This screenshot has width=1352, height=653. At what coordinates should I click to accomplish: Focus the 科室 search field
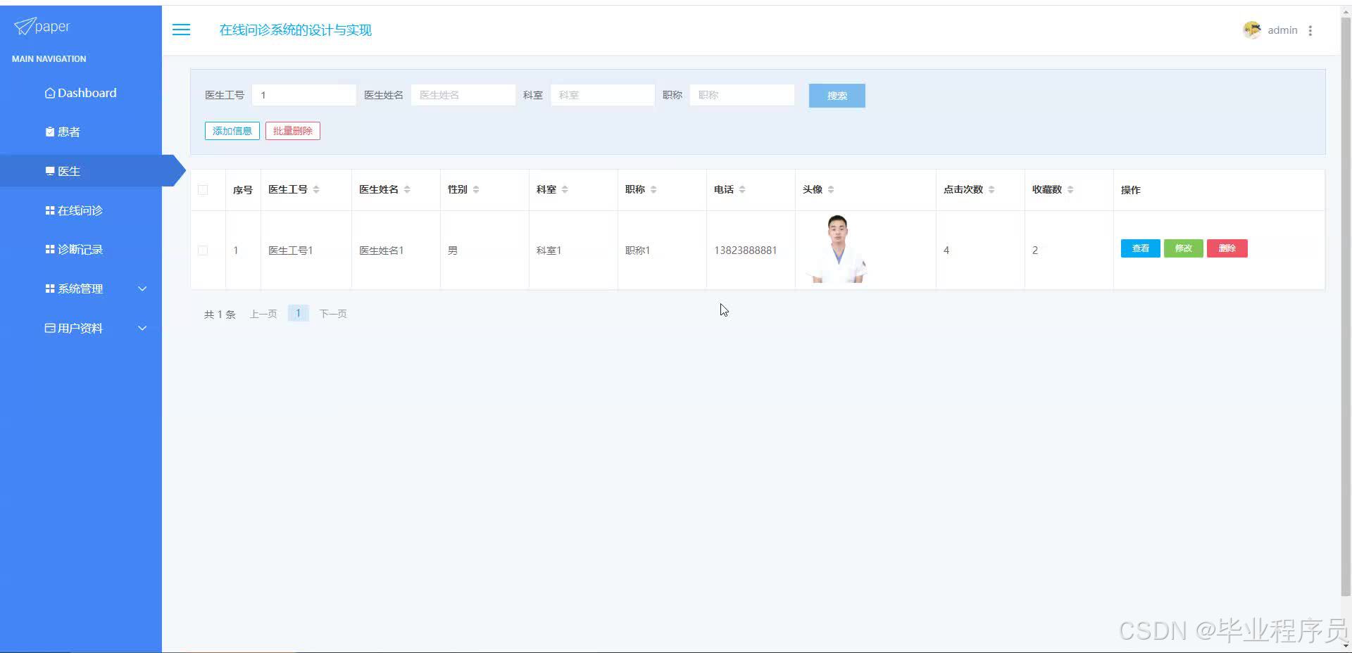click(x=603, y=95)
